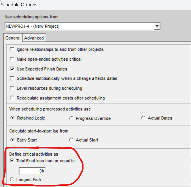
Task: Click the "Use scheduling options from" label
Action: click(32, 17)
